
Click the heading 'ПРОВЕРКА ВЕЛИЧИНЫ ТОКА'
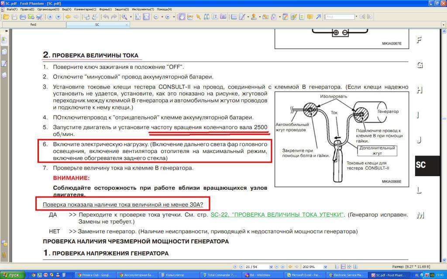tap(95, 55)
